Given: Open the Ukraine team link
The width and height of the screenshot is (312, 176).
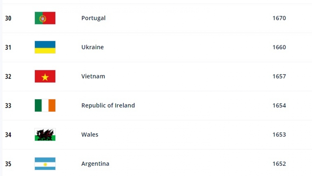Looking at the screenshot, I should tap(92, 47).
